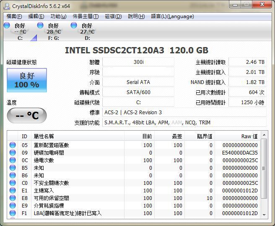Screen dimensions: 275x226
Task: Click the 臨界值 column header
Action: coord(200,137)
